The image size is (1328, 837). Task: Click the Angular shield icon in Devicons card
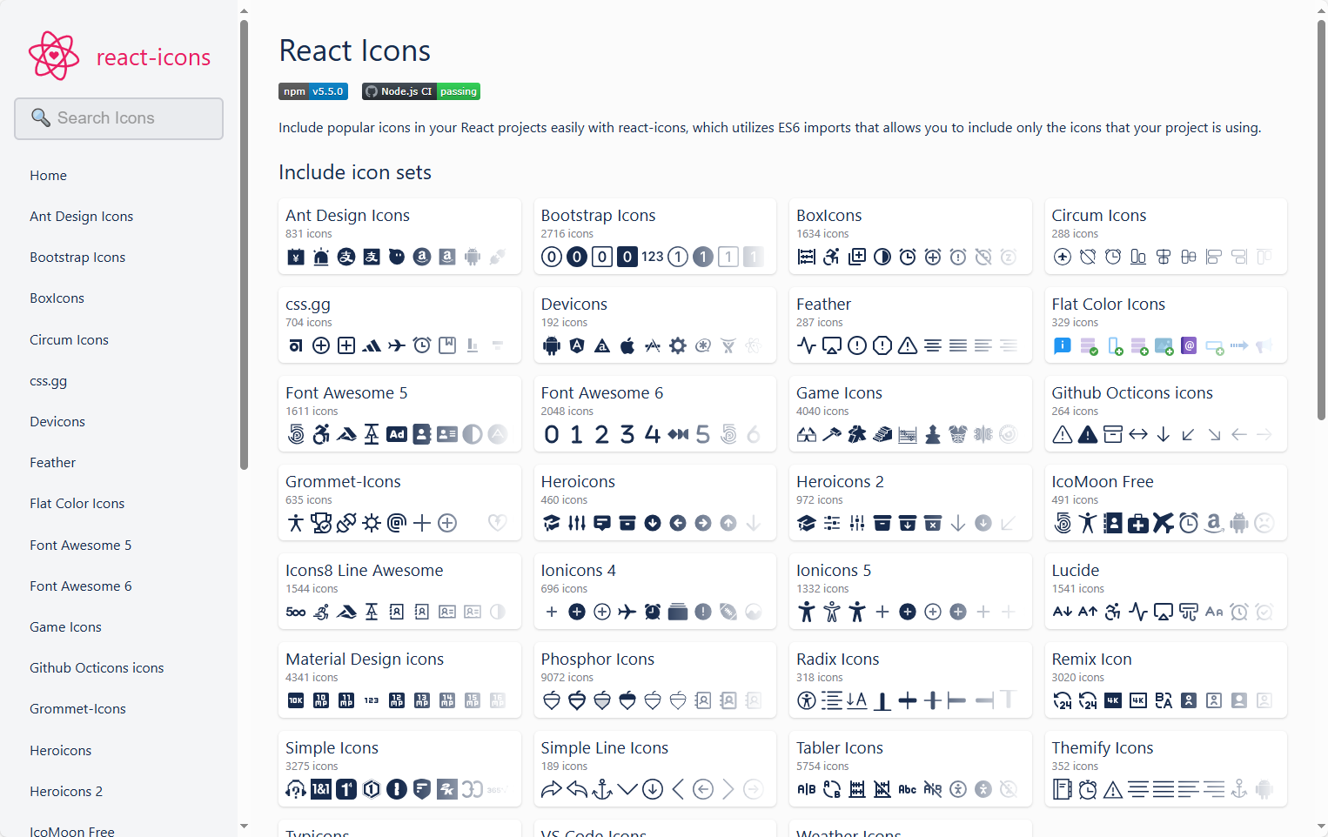pyautogui.click(x=577, y=345)
